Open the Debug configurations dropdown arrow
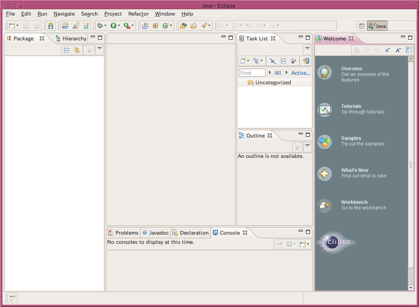This screenshot has height=307, width=419. tap(105, 26)
